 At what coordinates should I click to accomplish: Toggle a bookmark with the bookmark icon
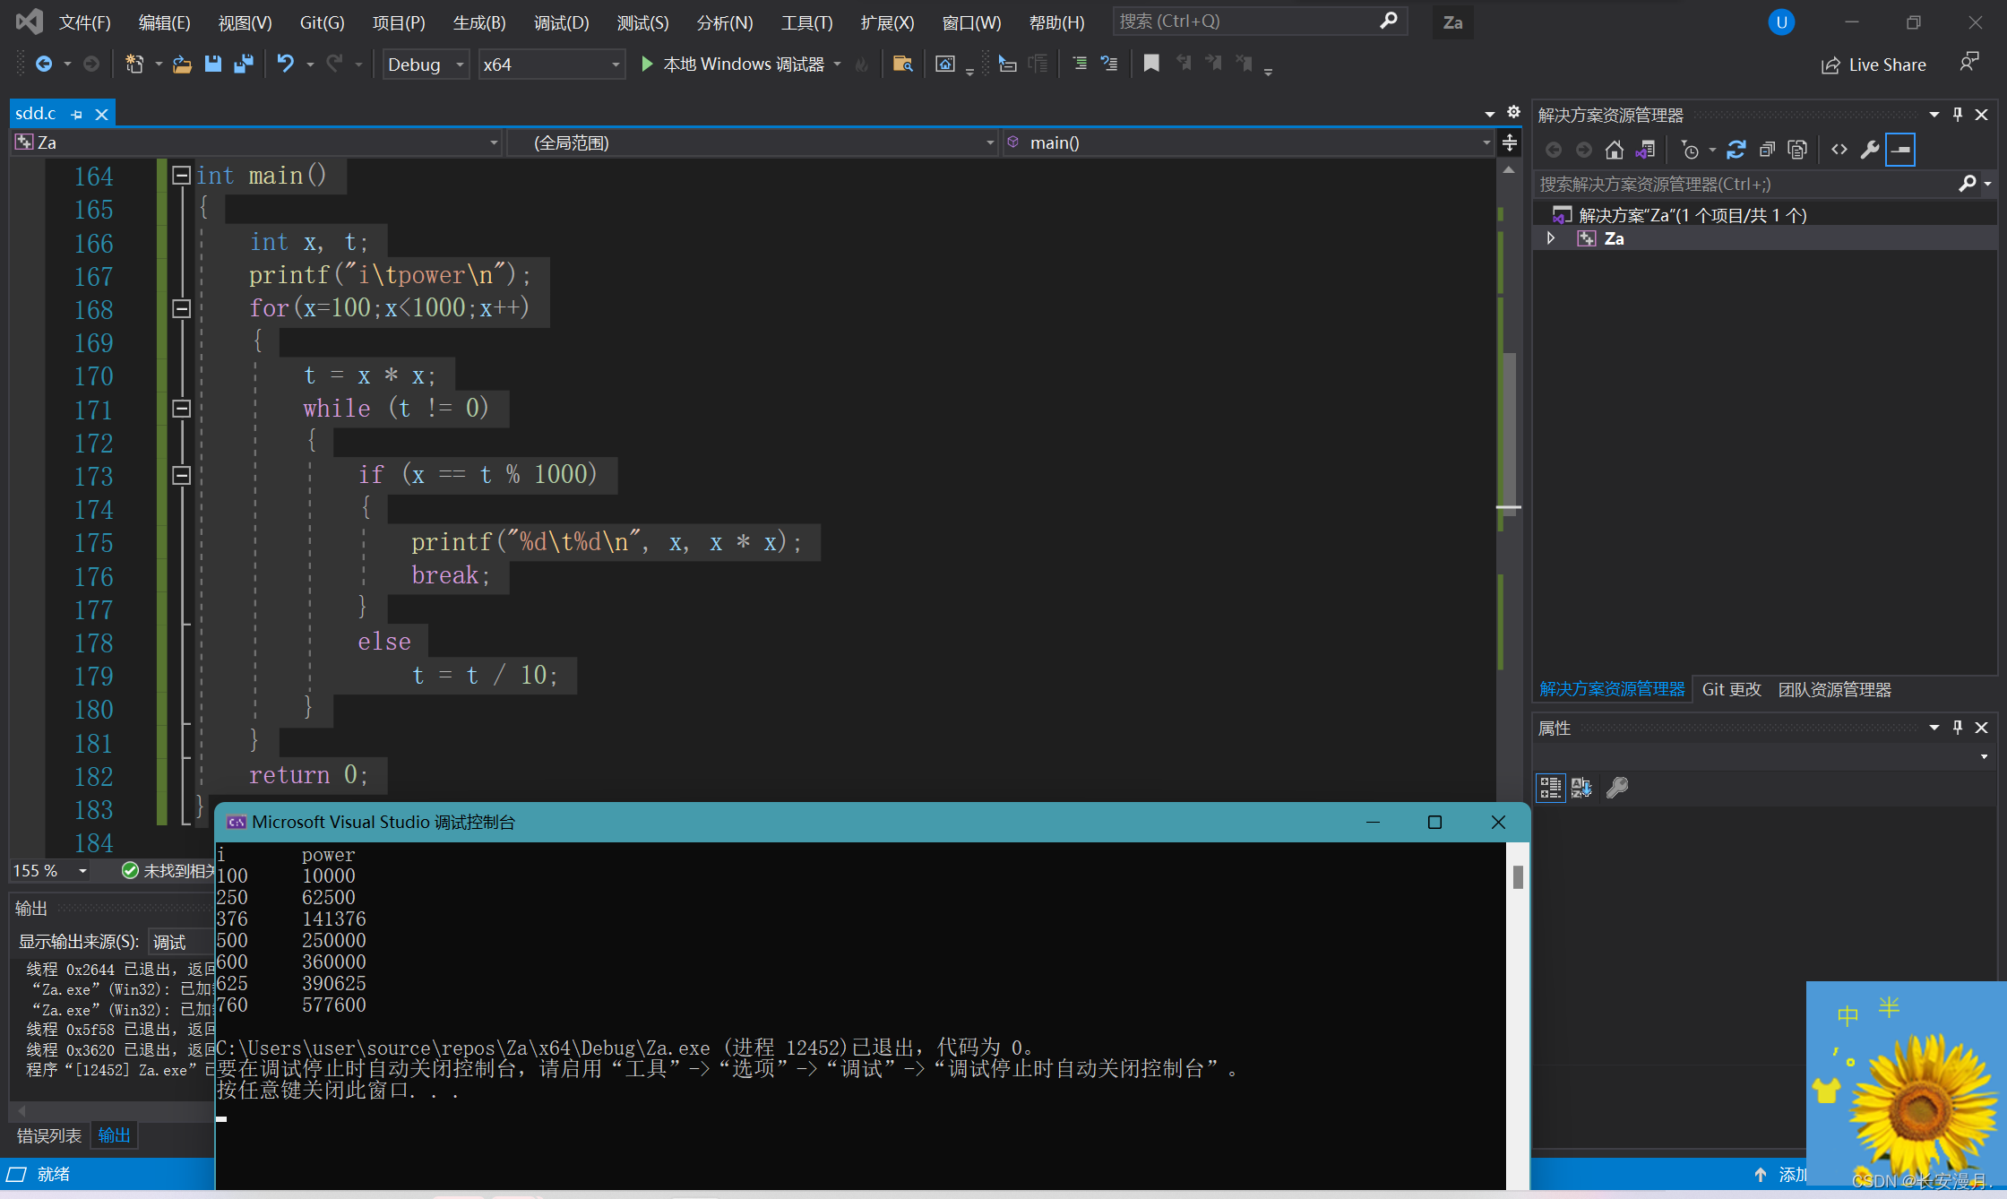click(1151, 64)
